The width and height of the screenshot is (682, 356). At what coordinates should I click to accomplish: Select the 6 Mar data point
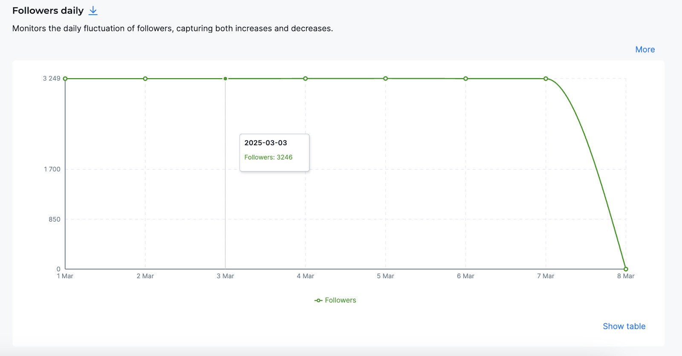click(466, 79)
